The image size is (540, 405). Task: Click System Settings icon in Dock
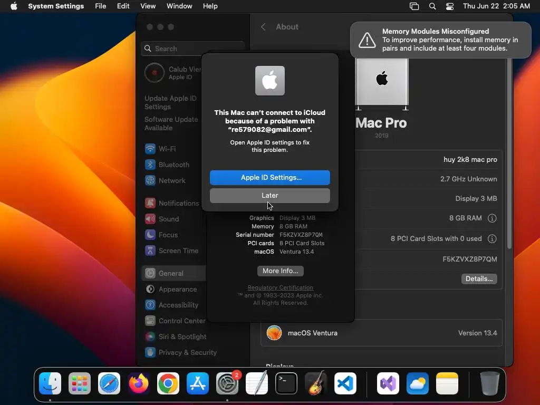point(227,383)
